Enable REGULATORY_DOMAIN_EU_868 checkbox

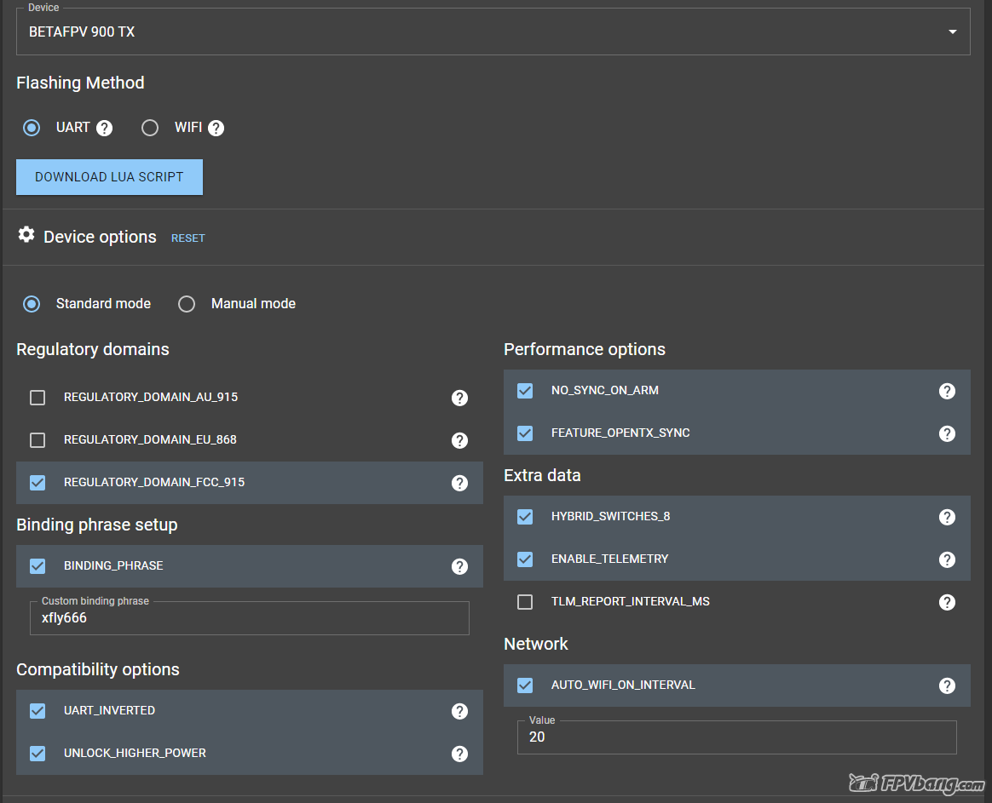tap(37, 440)
